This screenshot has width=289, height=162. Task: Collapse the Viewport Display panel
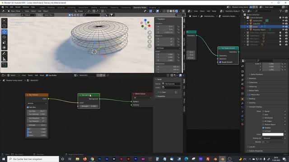pos(255,107)
